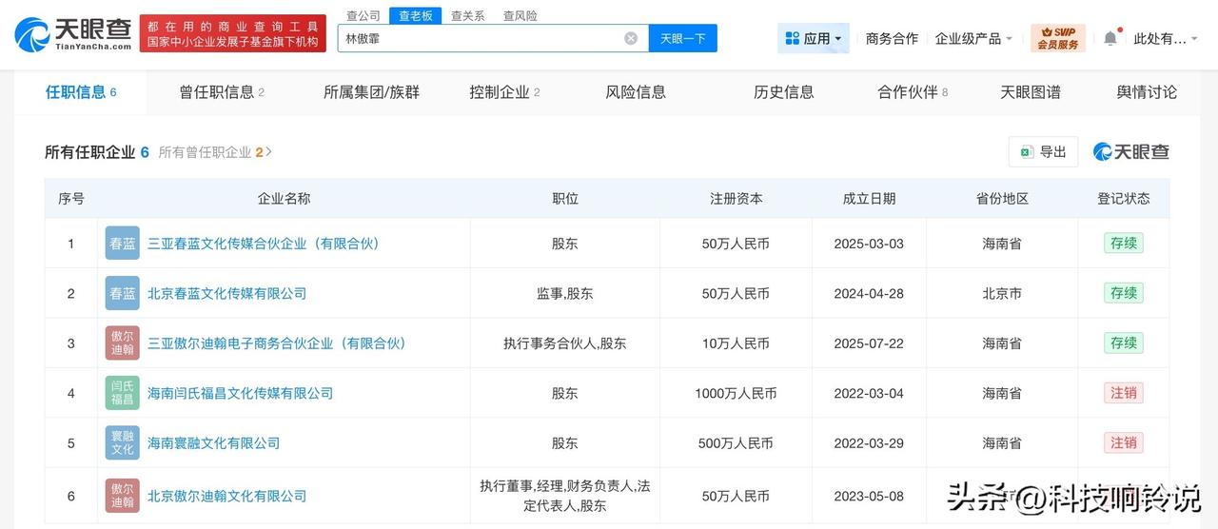Image resolution: width=1218 pixels, height=529 pixels.
Task: Click the 春蓝 logo of 三亚春蓝文化传媒合伙企业
Action: (x=123, y=244)
